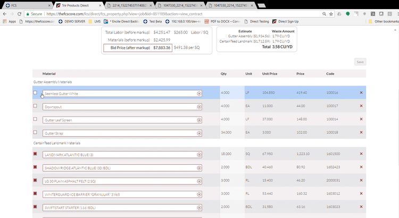The image size is (399, 218).
Task: Open the Direct Sign Up bookmark
Action: 285,21
